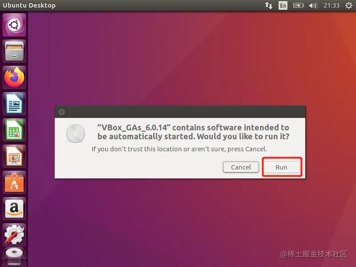Open the Files manager from the dock
Image resolution: width=356 pixels, height=267 pixels.
(14, 51)
